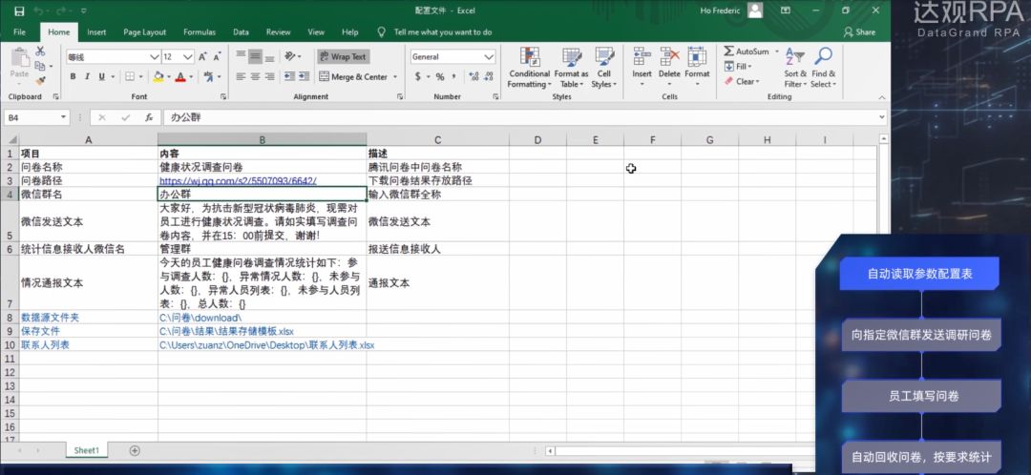Apply Accounting Number Format dollar sign
The image size is (1031, 475).
tap(417, 77)
